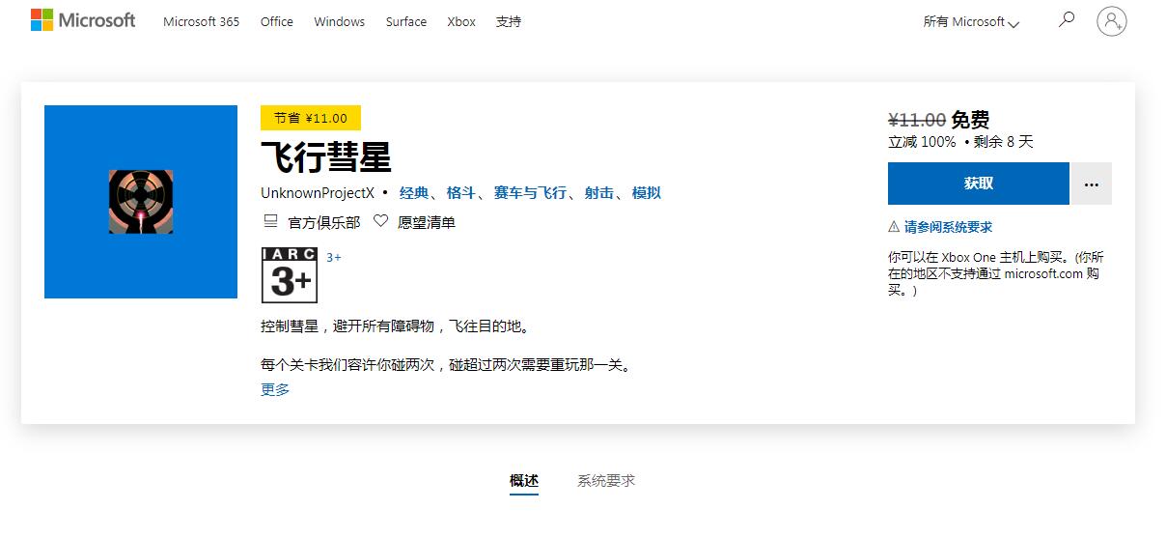The height and width of the screenshot is (538, 1166).
Task: Click the 节省 ¥11.00 savings badge
Action: click(311, 118)
